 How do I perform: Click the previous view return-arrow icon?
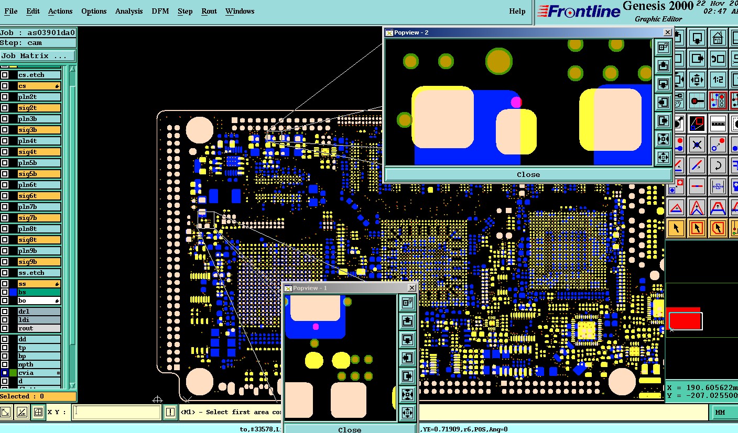[718, 59]
